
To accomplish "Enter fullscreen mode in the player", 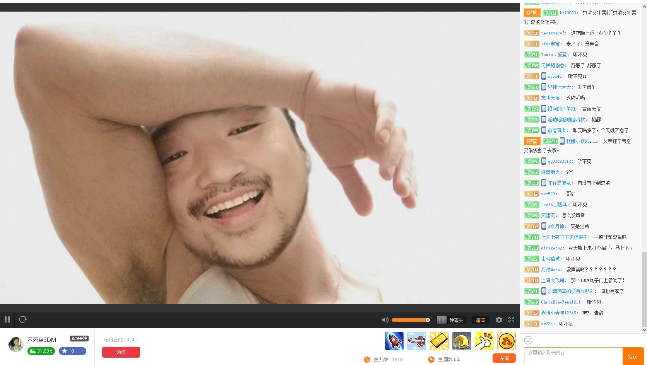I will [x=512, y=319].
